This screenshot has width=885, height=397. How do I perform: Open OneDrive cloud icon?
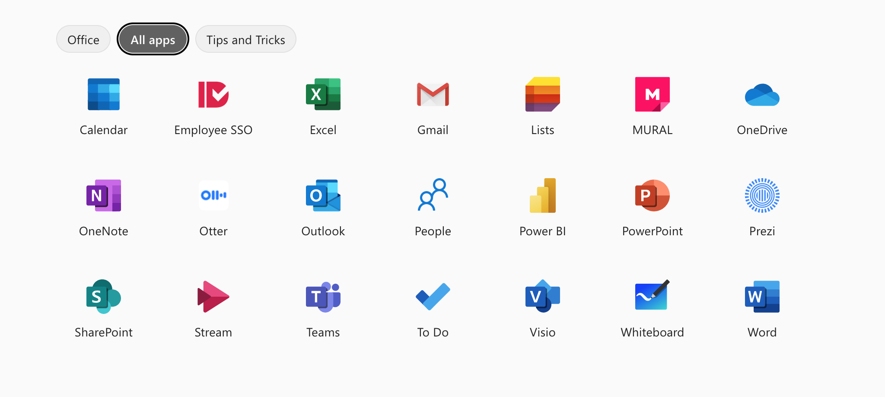pyautogui.click(x=762, y=95)
